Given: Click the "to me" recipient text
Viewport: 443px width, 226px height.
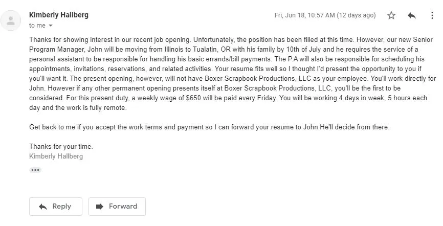Looking at the screenshot, I should pos(37,26).
